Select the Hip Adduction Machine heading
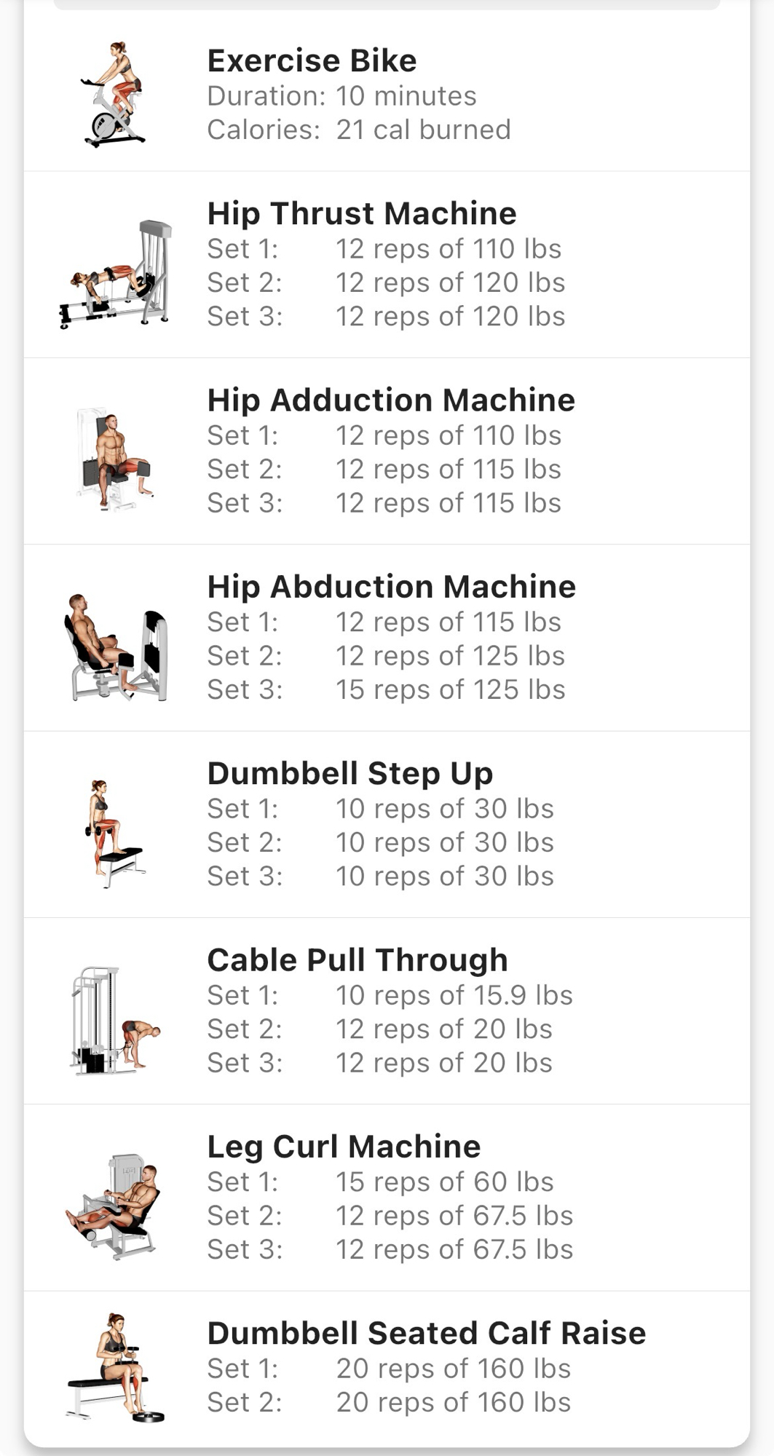Viewport: 774px width, 1456px height. (391, 400)
